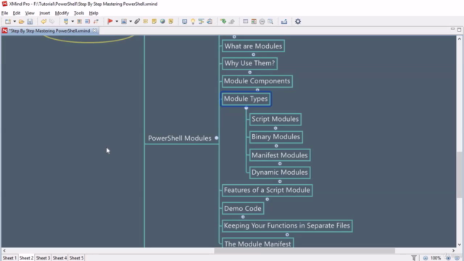Switch to Sheet 1 tab

coord(9,258)
